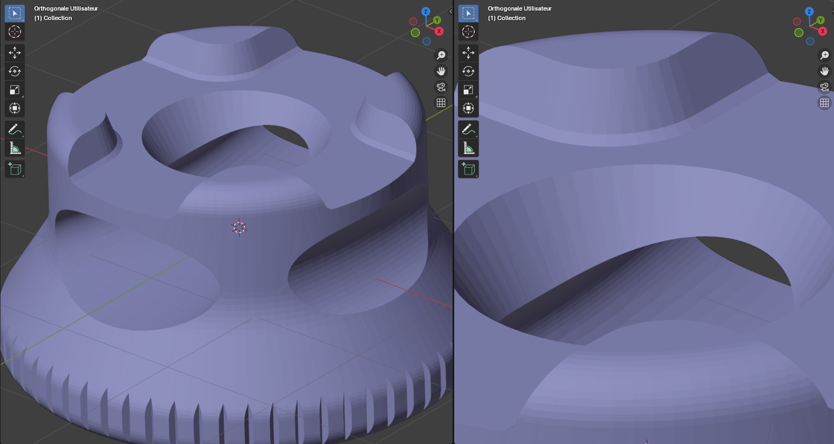This screenshot has height=444, width=834.
Task: Expand the sidebar arrow in left viewport
Action: coord(450,11)
